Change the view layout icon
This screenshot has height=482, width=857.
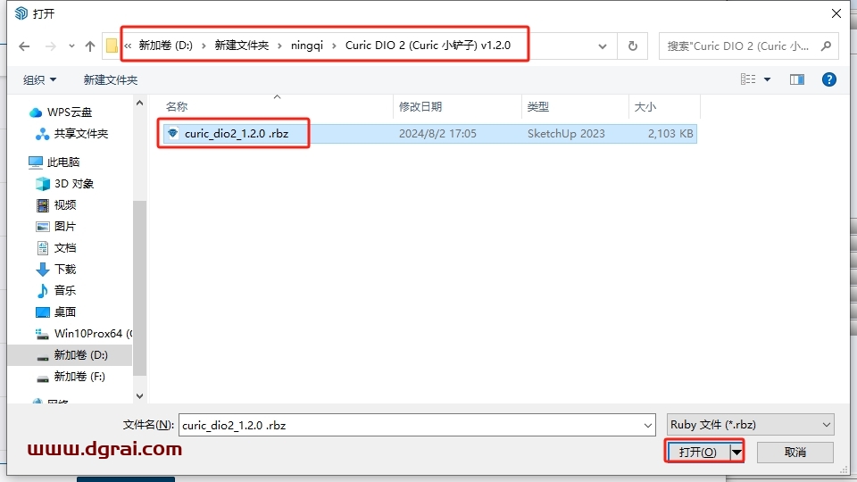tap(748, 79)
